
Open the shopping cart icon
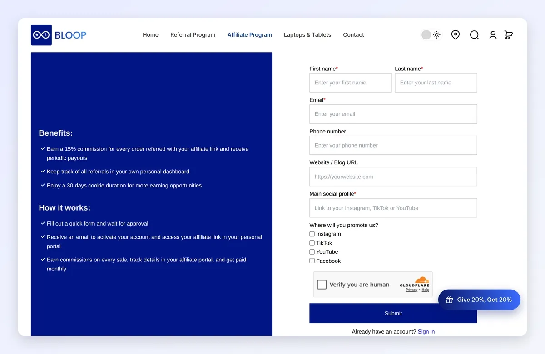click(x=509, y=35)
